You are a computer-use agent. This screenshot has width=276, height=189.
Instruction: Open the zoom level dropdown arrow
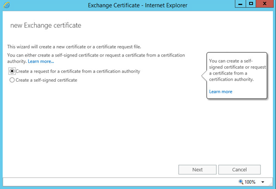click(x=263, y=182)
